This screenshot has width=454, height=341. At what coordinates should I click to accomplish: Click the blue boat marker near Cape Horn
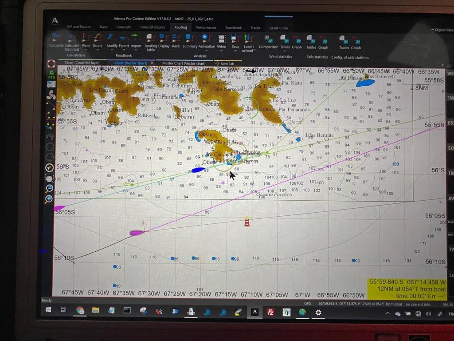[x=198, y=170]
